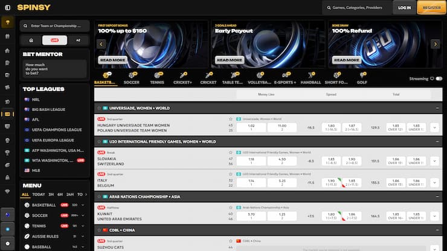Click the E-Sports icon in sports bar
This screenshot has height=251, width=447.
(285, 75)
